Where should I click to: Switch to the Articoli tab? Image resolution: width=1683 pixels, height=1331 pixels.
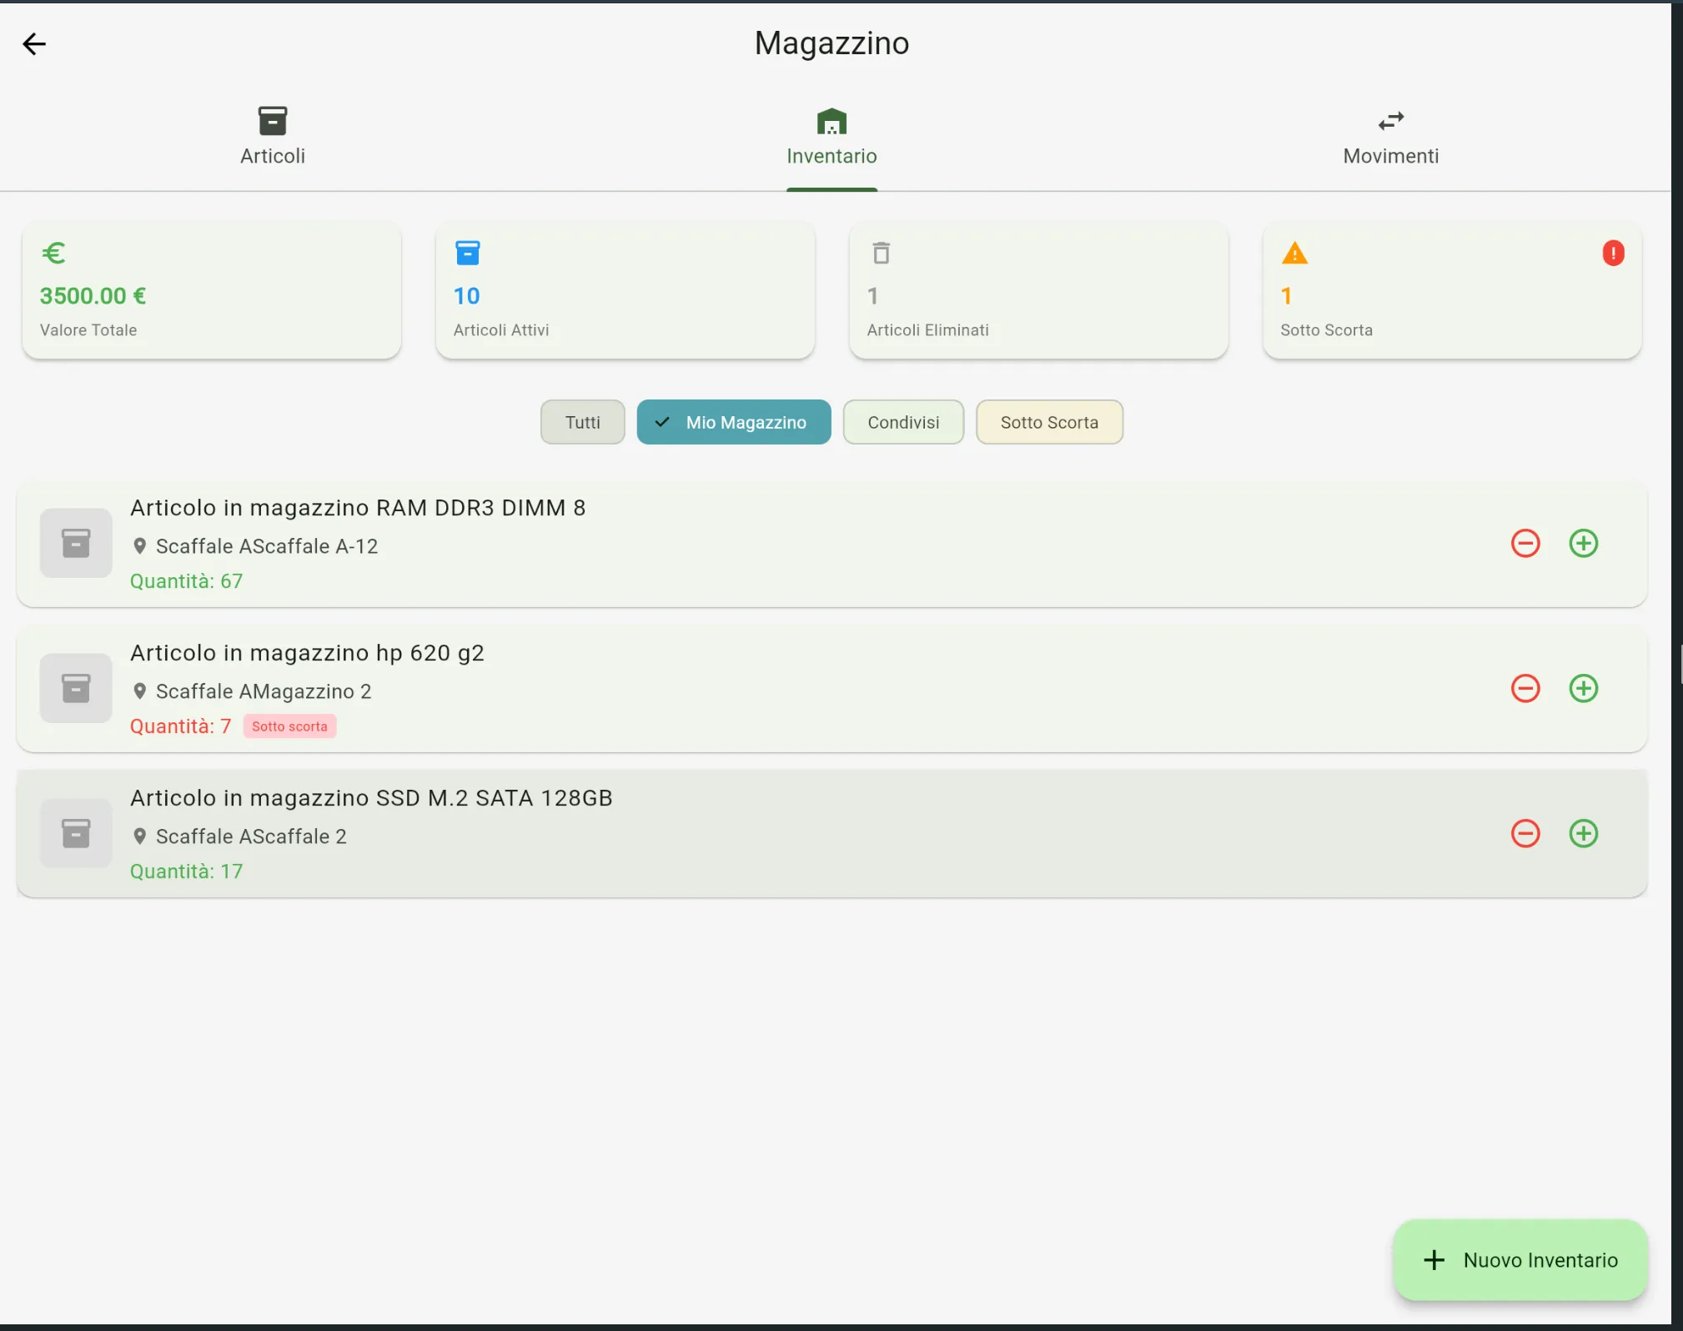coord(273,137)
